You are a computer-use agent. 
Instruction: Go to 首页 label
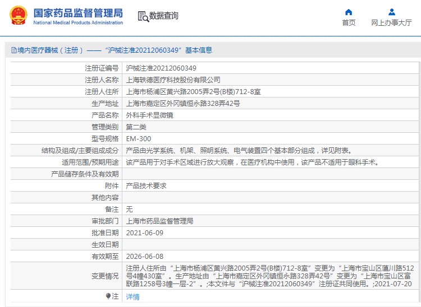point(349,23)
